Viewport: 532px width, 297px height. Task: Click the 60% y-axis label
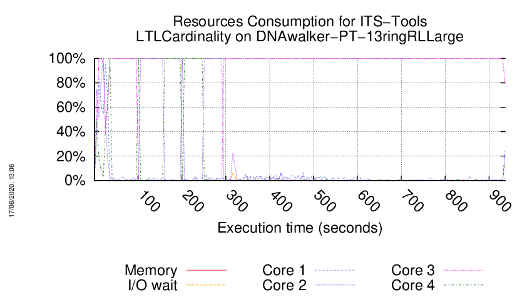coord(71,108)
